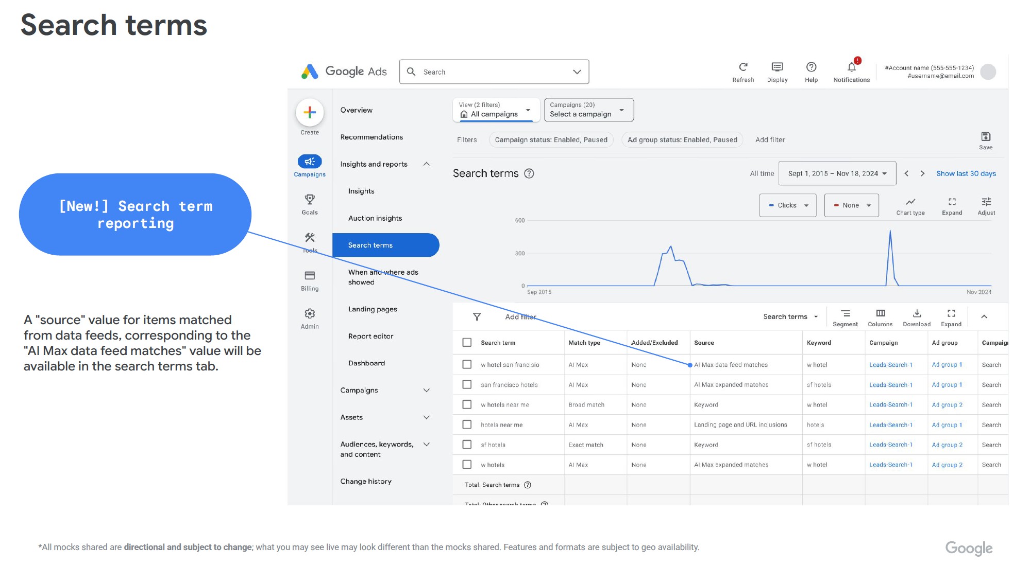Screen dimensions: 1013x566
Task: Open the Select a campaign dropdown
Action: (x=589, y=110)
